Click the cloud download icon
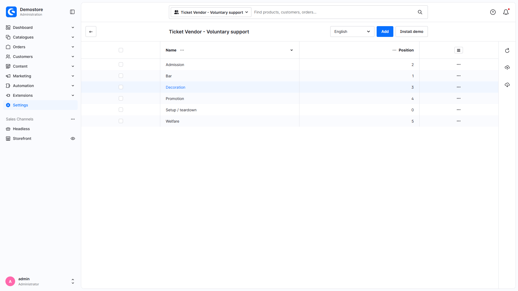 coord(507,85)
